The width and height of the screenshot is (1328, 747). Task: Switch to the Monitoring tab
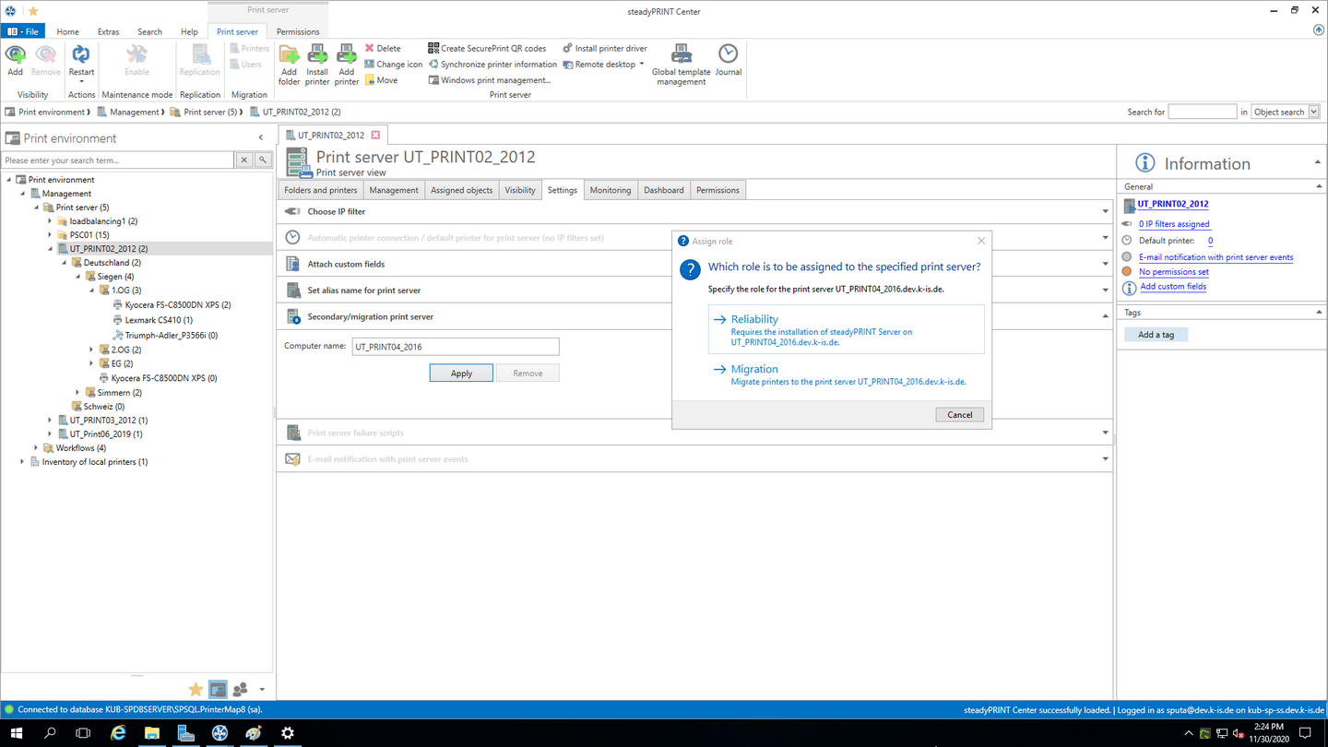(611, 190)
